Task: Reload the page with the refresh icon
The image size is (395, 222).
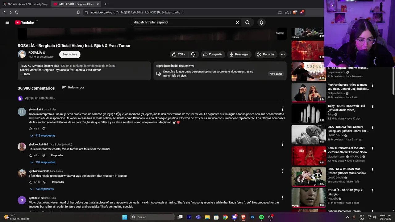Action: 17,12
